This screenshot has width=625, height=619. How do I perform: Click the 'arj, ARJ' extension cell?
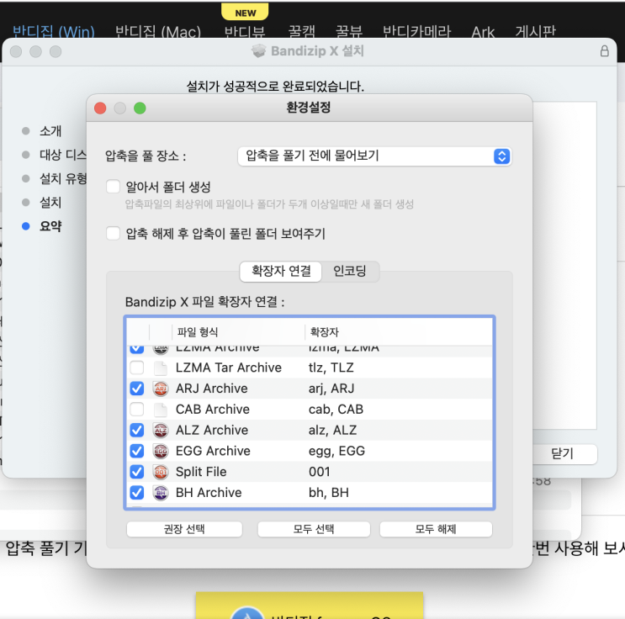coord(331,389)
